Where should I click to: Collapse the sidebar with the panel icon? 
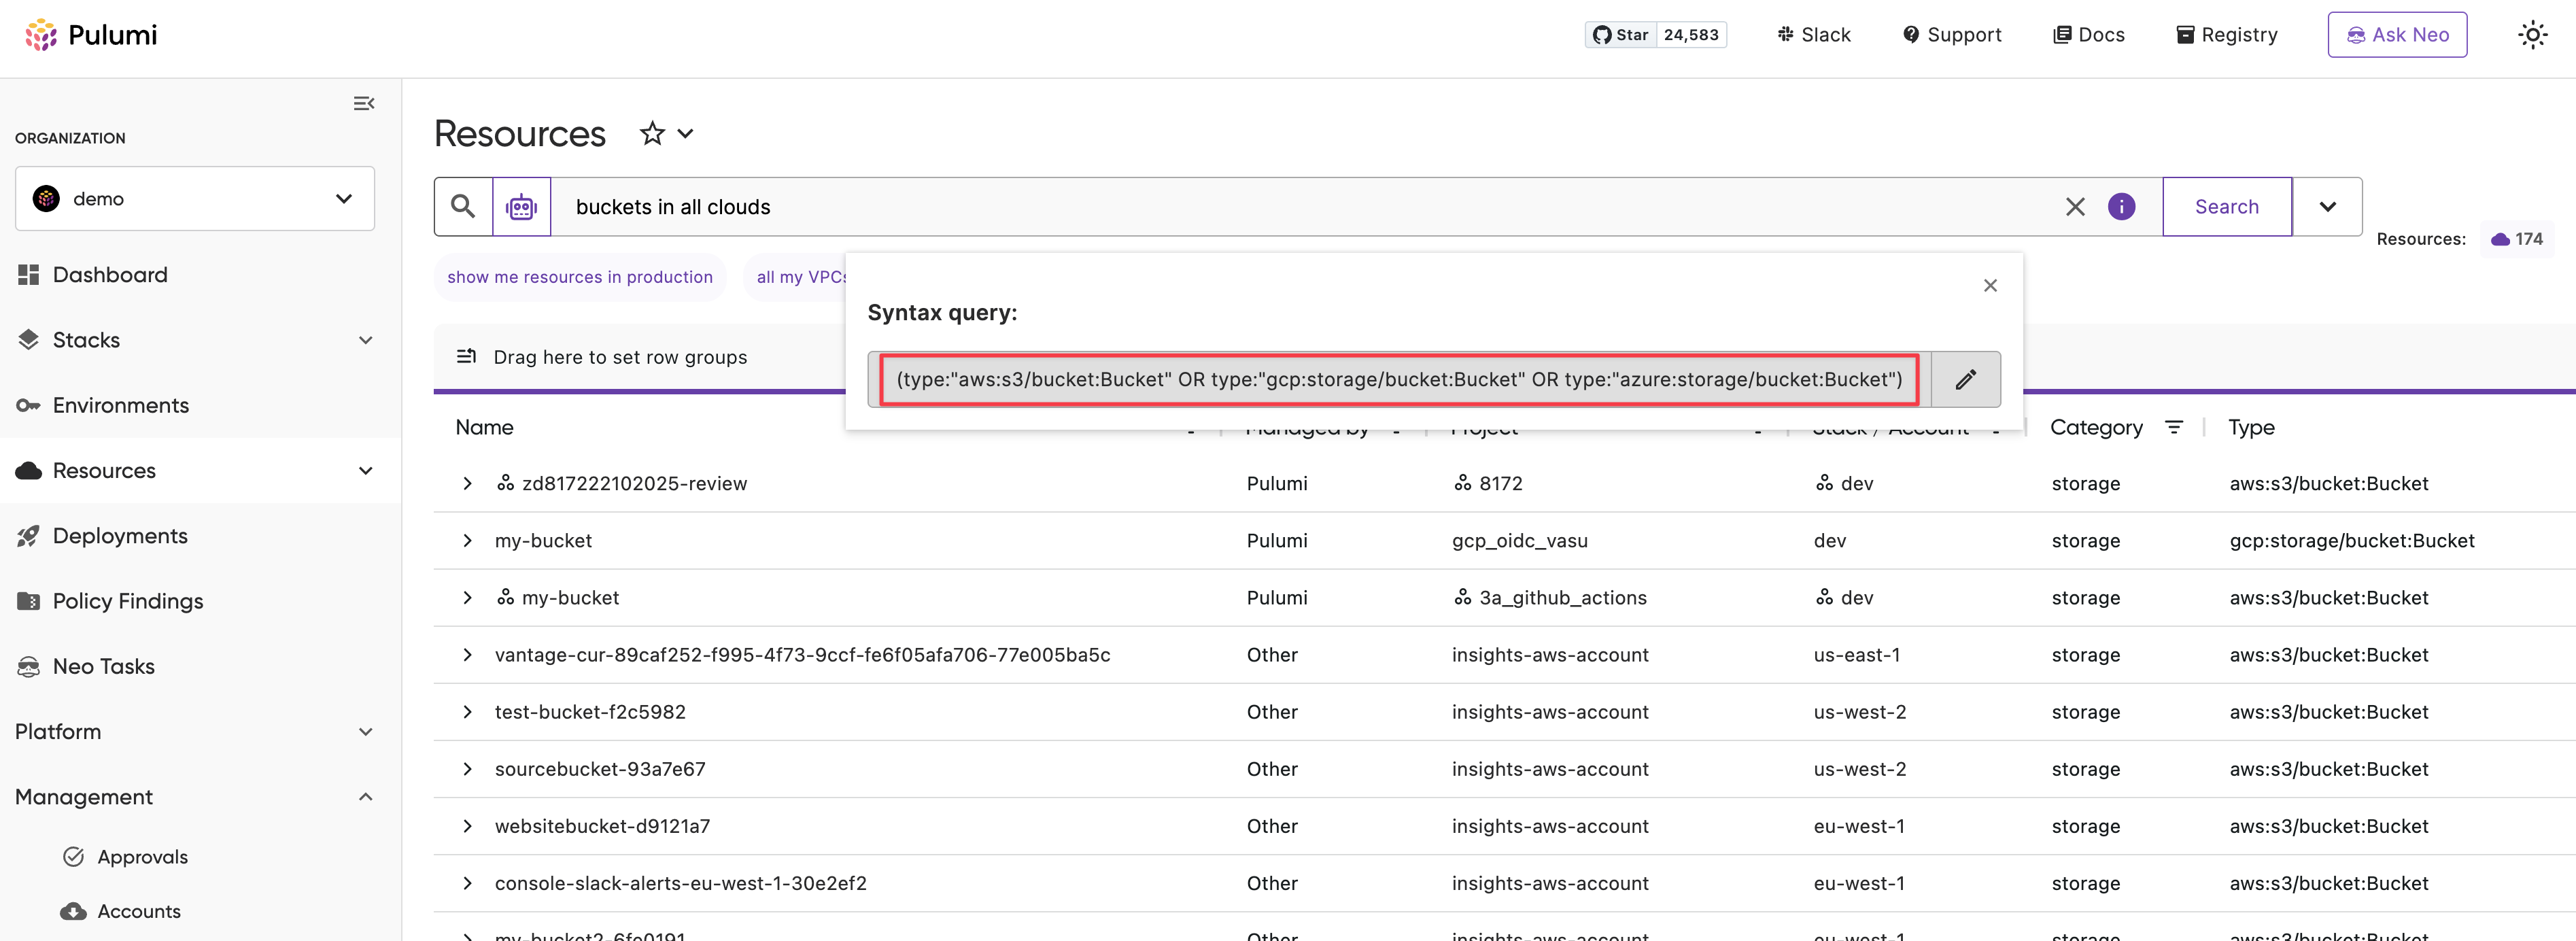tap(363, 103)
